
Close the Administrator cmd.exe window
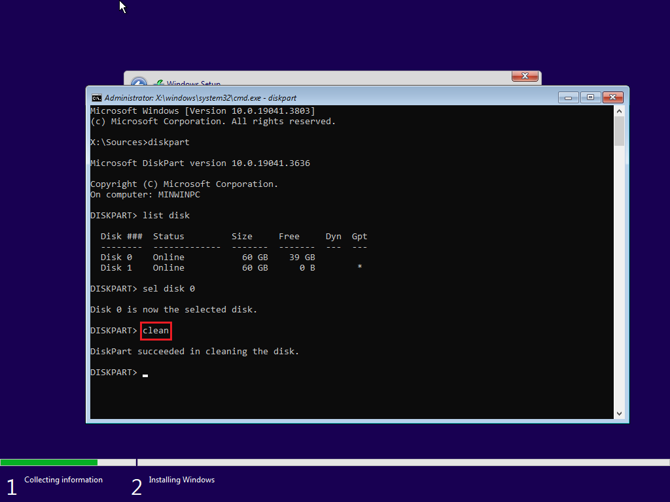[612, 98]
